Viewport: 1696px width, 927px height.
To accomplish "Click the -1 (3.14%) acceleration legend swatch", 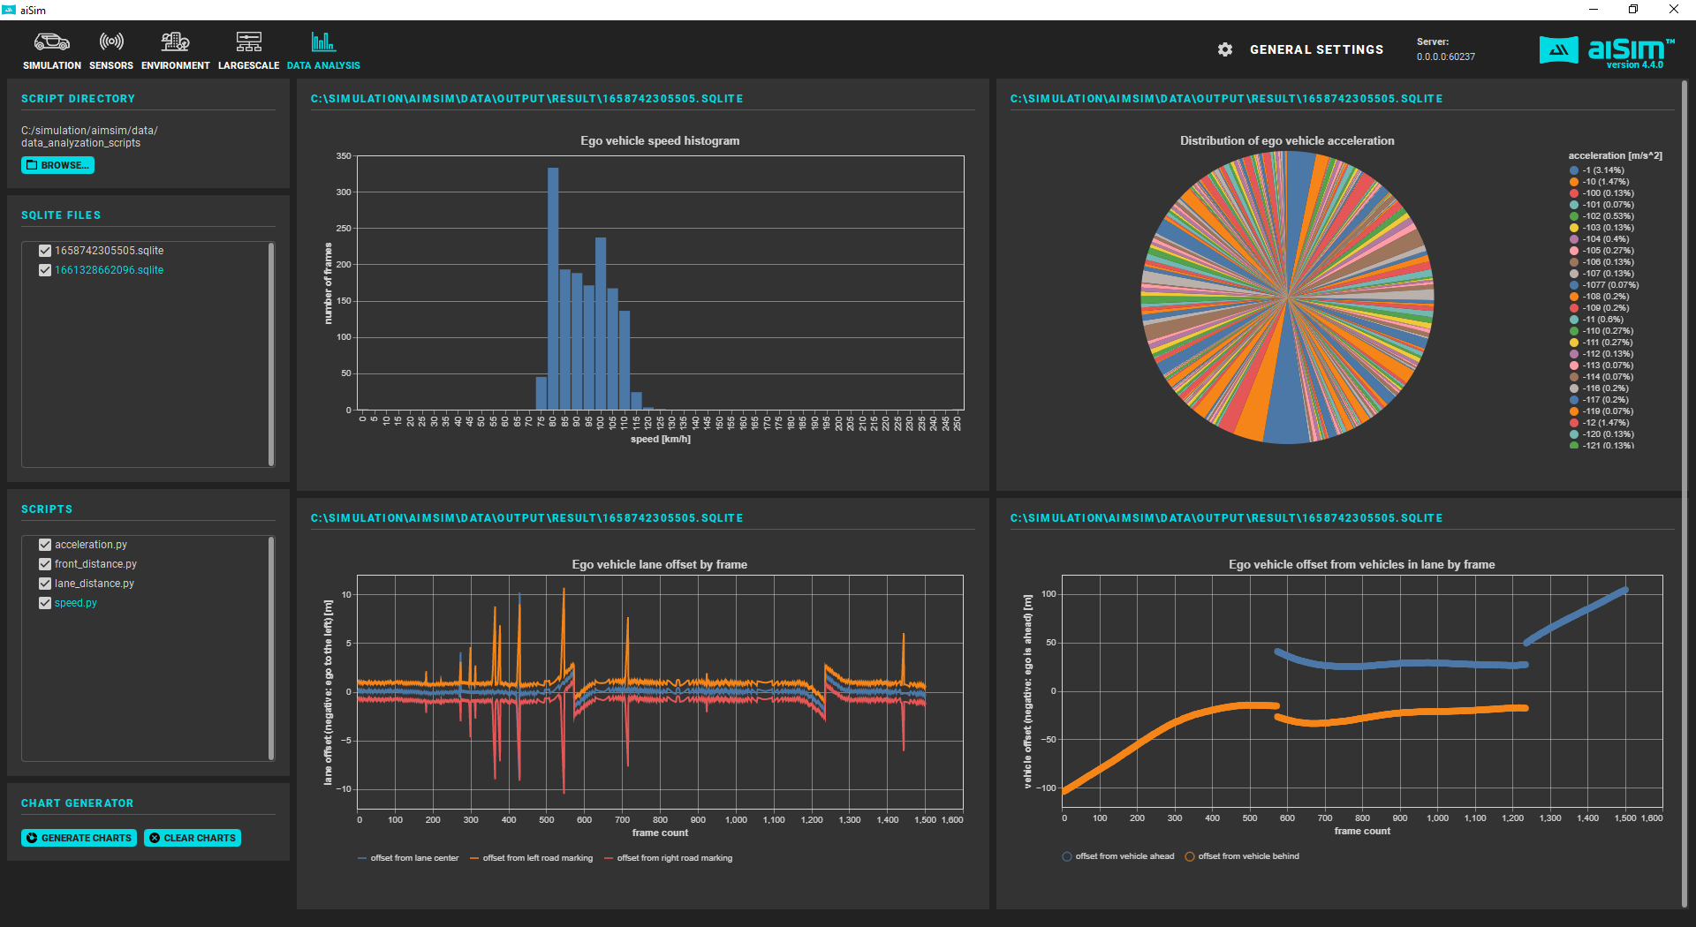I will pyautogui.click(x=1574, y=170).
